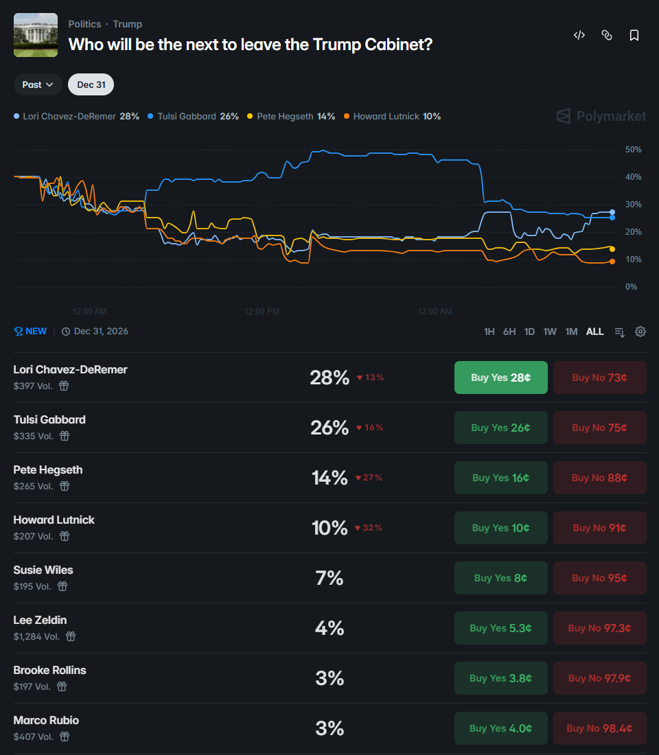Open the Past dropdown
This screenshot has height=755, width=659.
point(38,84)
